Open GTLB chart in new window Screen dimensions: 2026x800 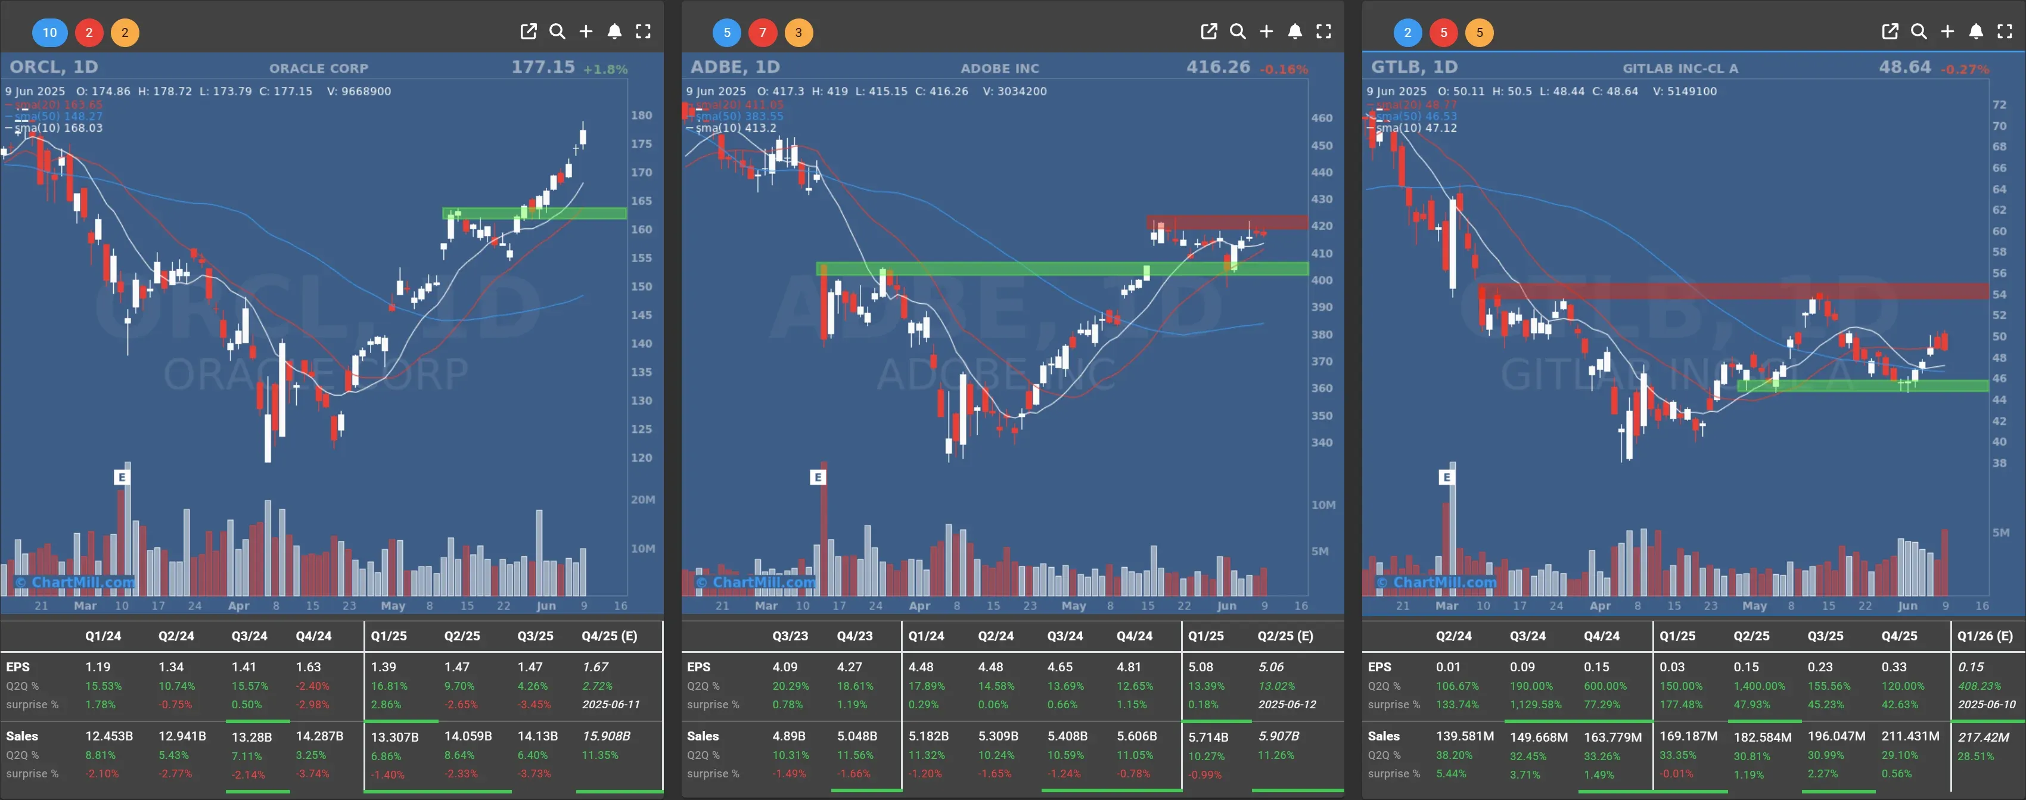tap(1890, 32)
